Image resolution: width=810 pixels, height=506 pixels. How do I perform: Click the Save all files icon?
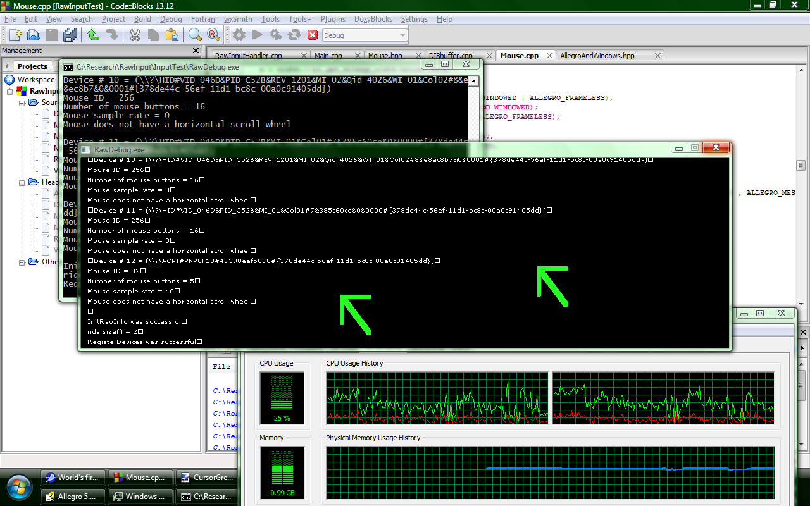(x=70, y=35)
